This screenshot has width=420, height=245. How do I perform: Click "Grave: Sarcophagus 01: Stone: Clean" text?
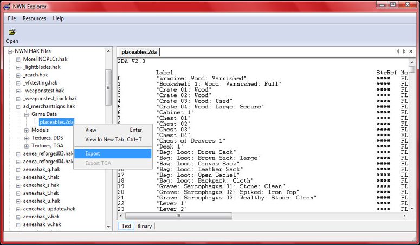pos(221,186)
